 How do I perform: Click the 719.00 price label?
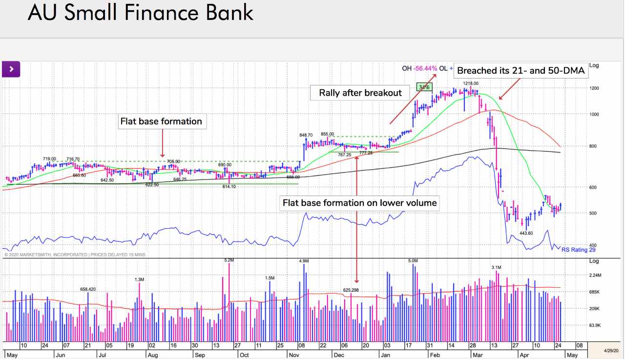click(x=49, y=159)
